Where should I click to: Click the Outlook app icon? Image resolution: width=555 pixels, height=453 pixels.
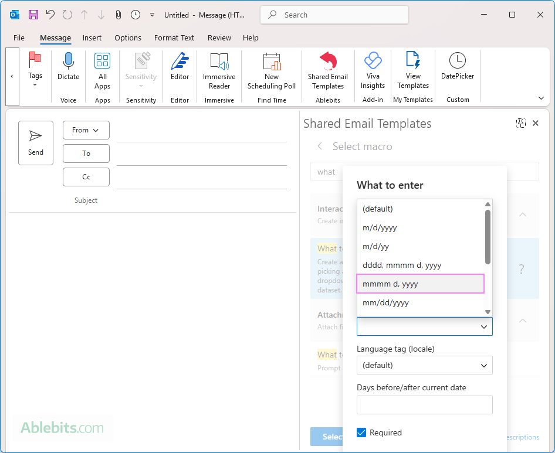click(x=15, y=15)
